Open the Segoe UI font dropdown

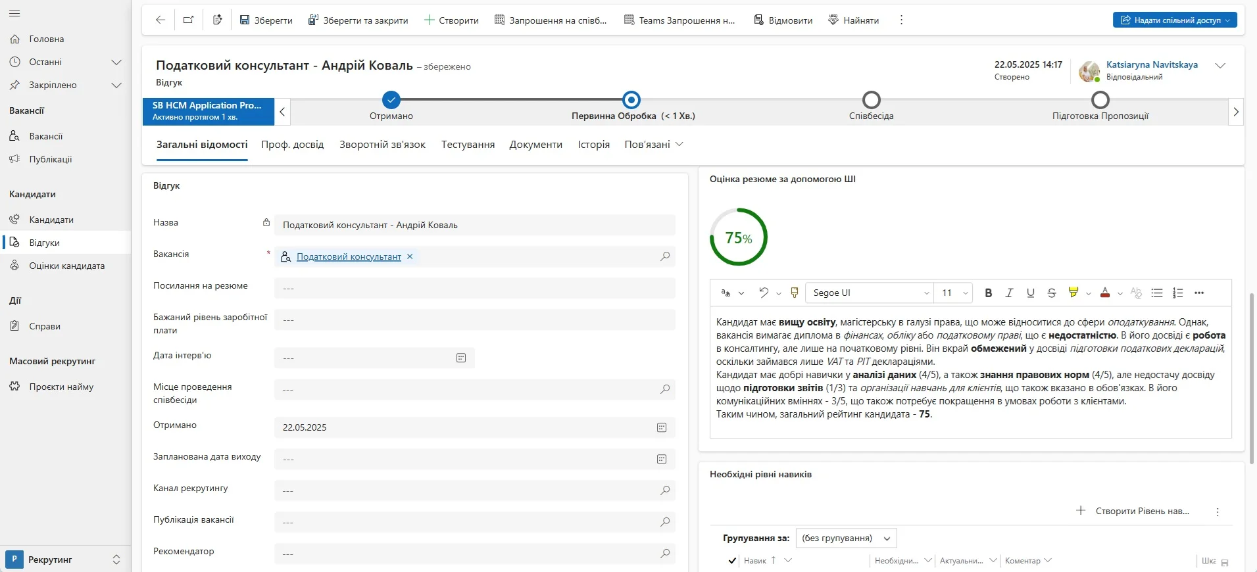(x=870, y=293)
